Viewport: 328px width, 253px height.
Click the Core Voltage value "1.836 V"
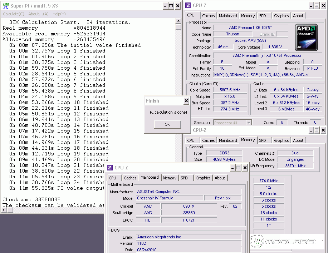pos(275,47)
